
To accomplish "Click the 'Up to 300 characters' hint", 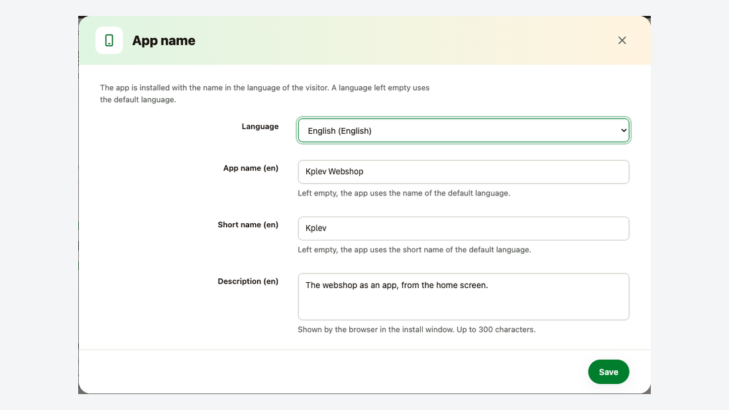I will click(417, 330).
